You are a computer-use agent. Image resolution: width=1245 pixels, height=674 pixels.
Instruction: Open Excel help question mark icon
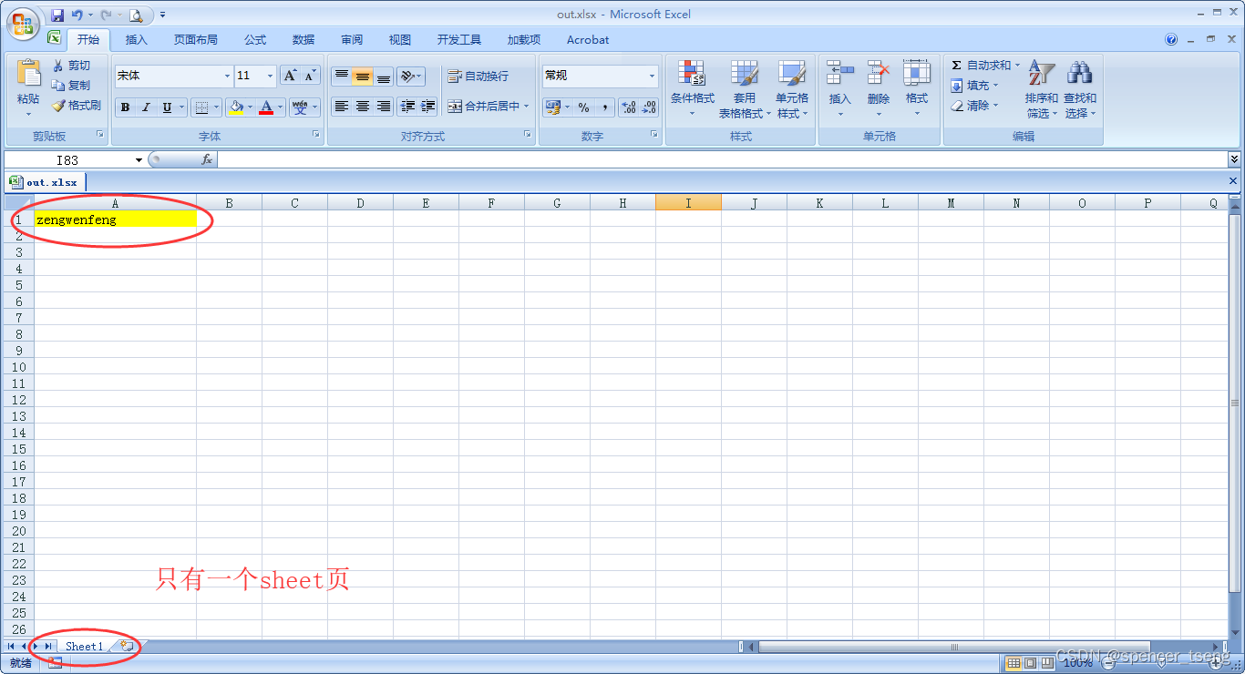click(x=1171, y=40)
